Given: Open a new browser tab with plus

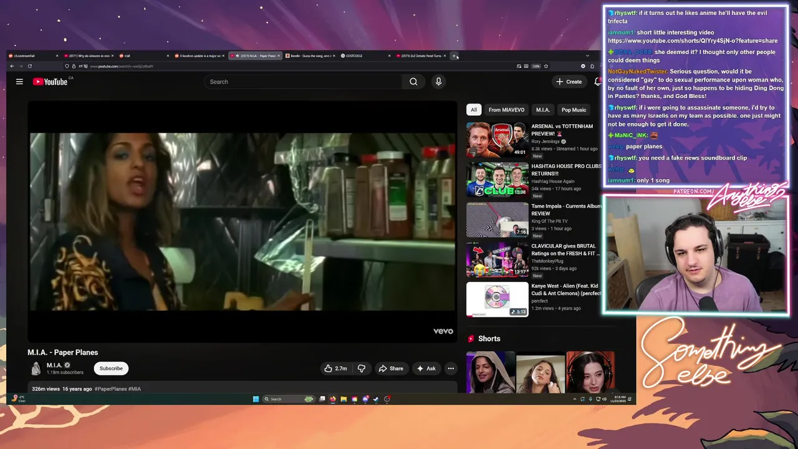Looking at the screenshot, I should pyautogui.click(x=454, y=56).
